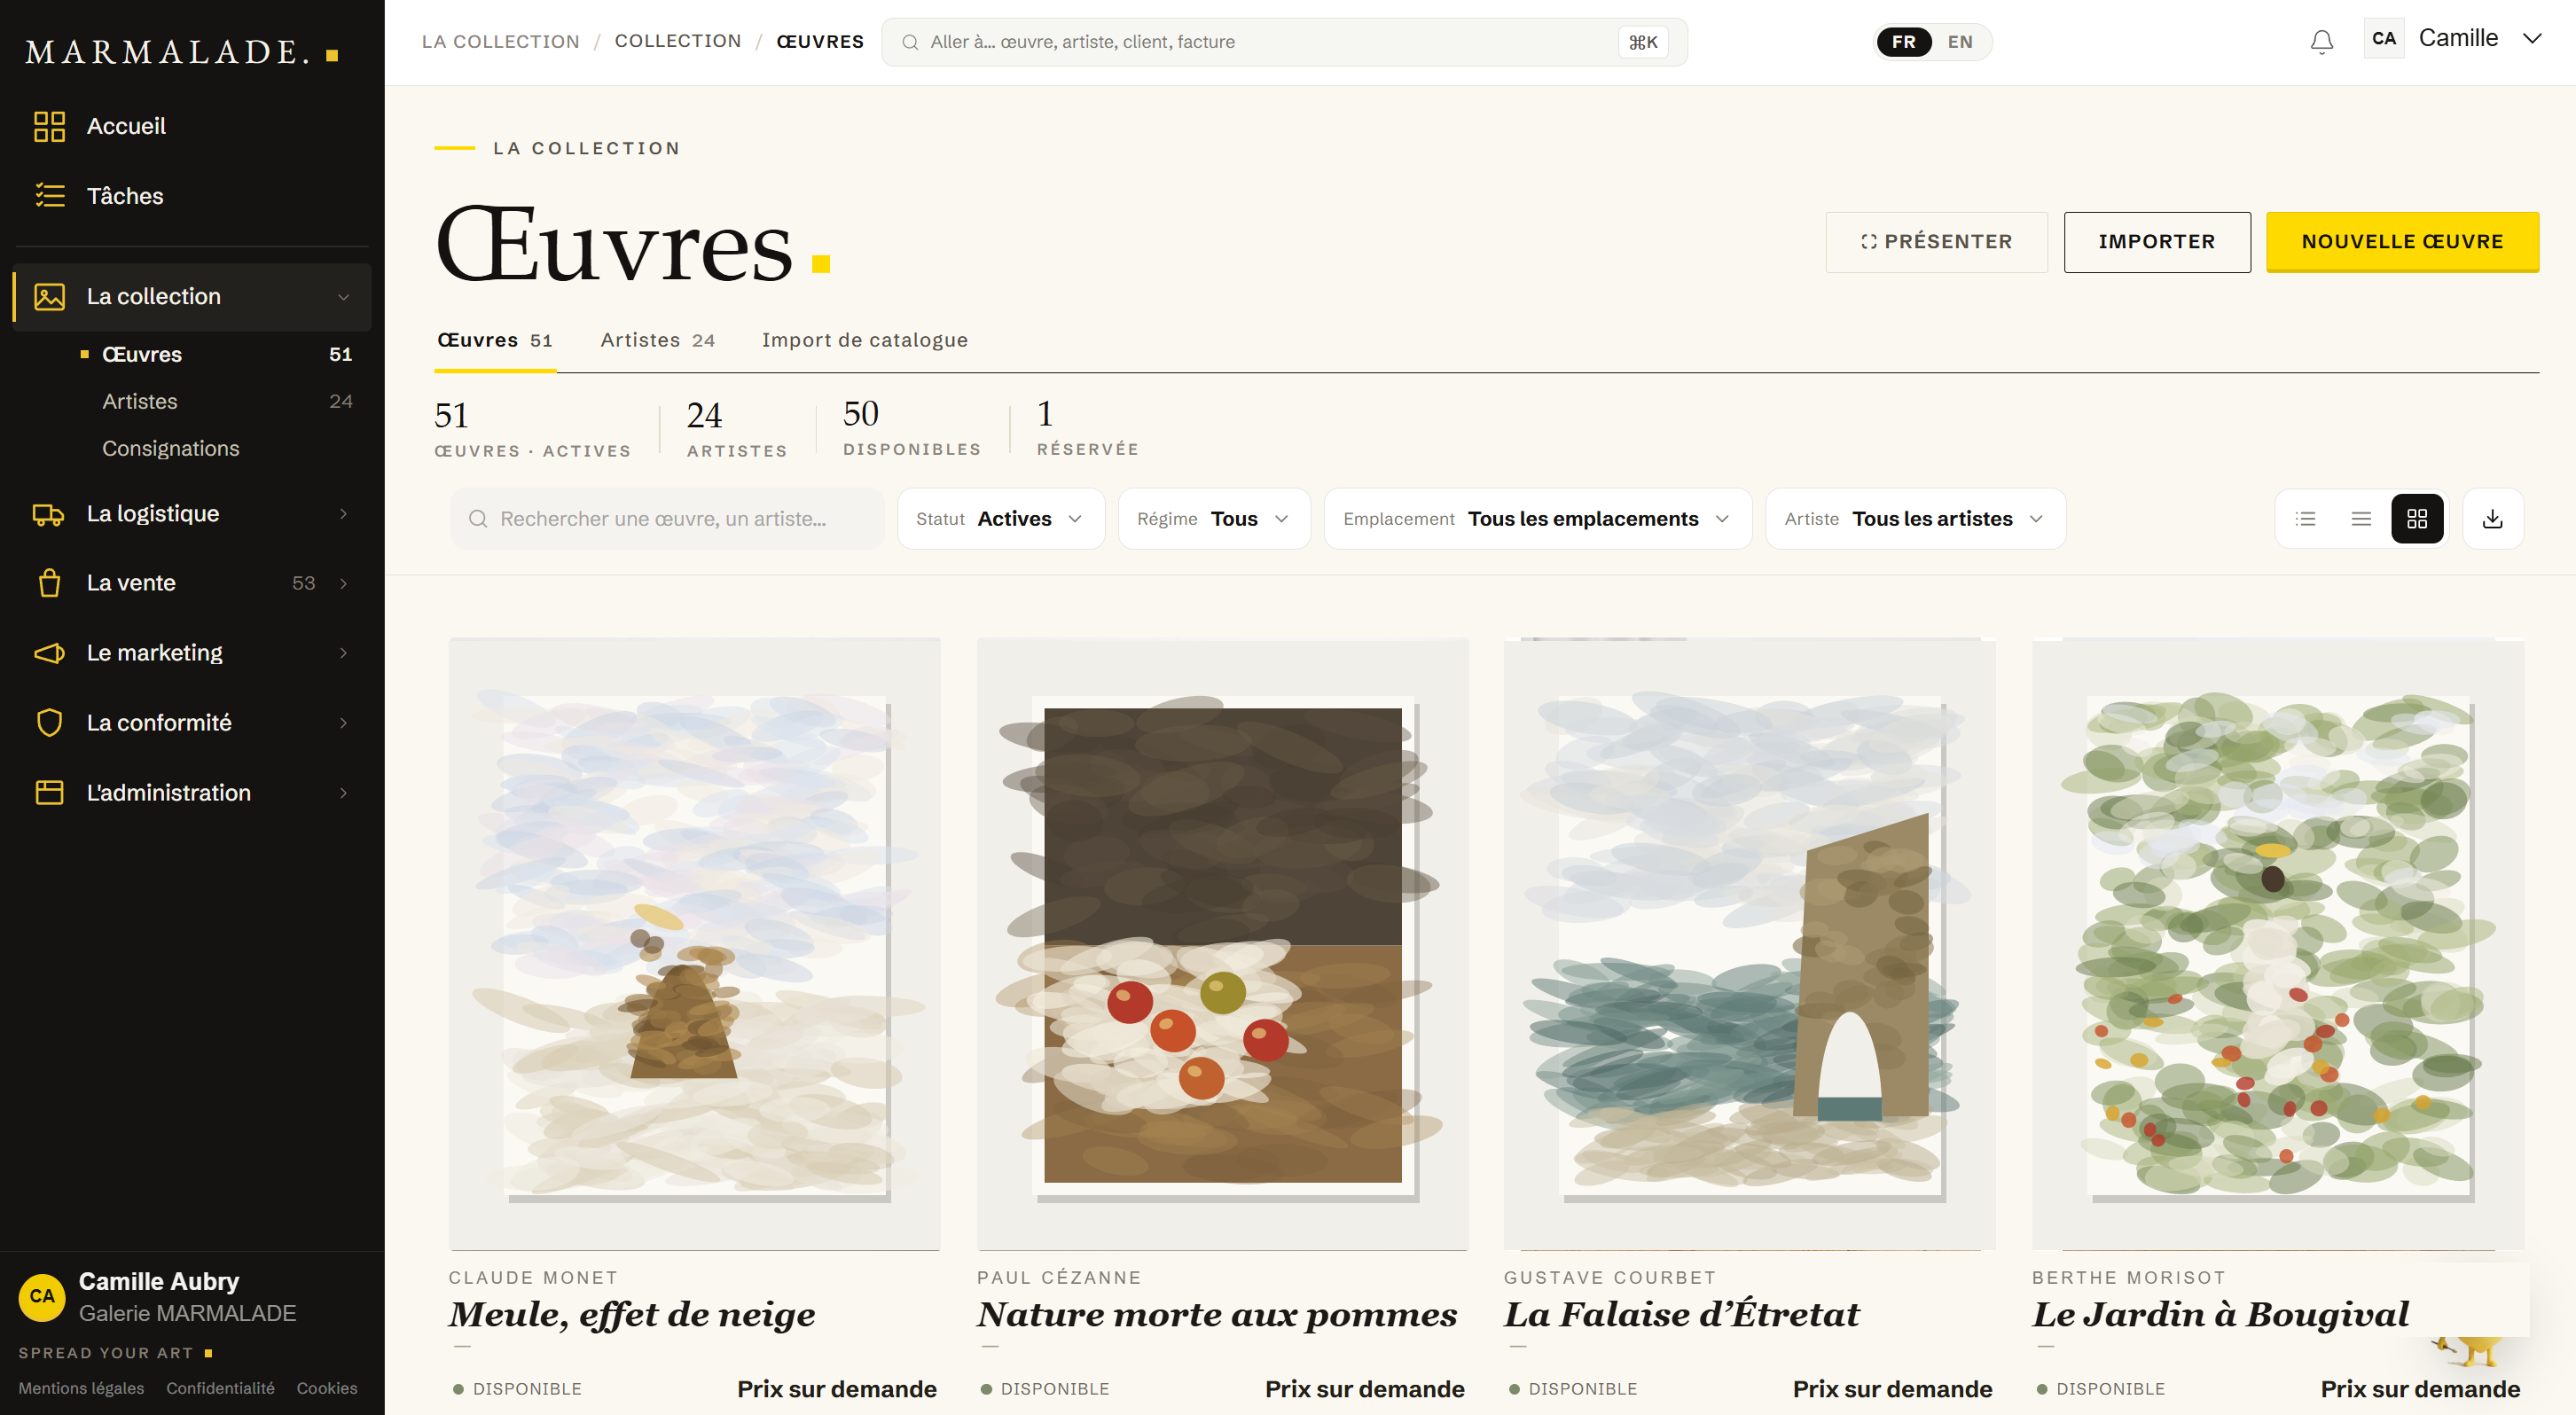
Task: Focus the global 'Aller à...' search field
Action: coord(1284,42)
